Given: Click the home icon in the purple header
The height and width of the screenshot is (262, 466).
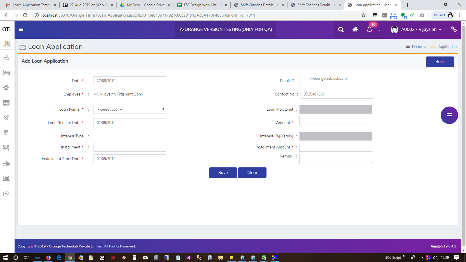Looking at the screenshot, I should (355, 29).
